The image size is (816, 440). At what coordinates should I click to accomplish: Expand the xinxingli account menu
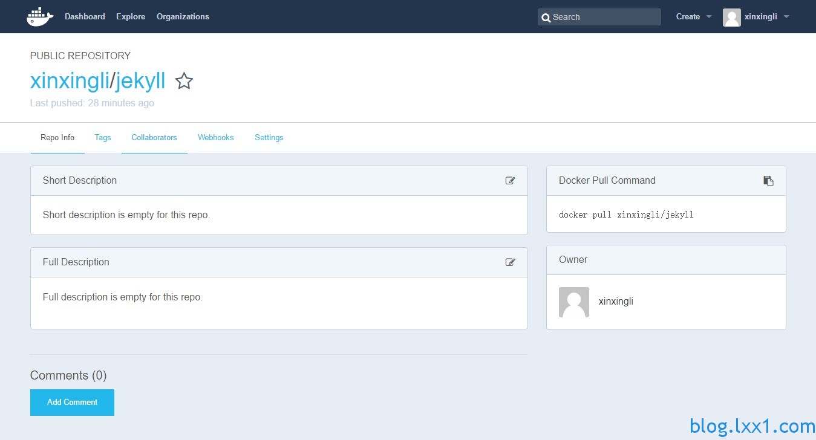(767, 17)
